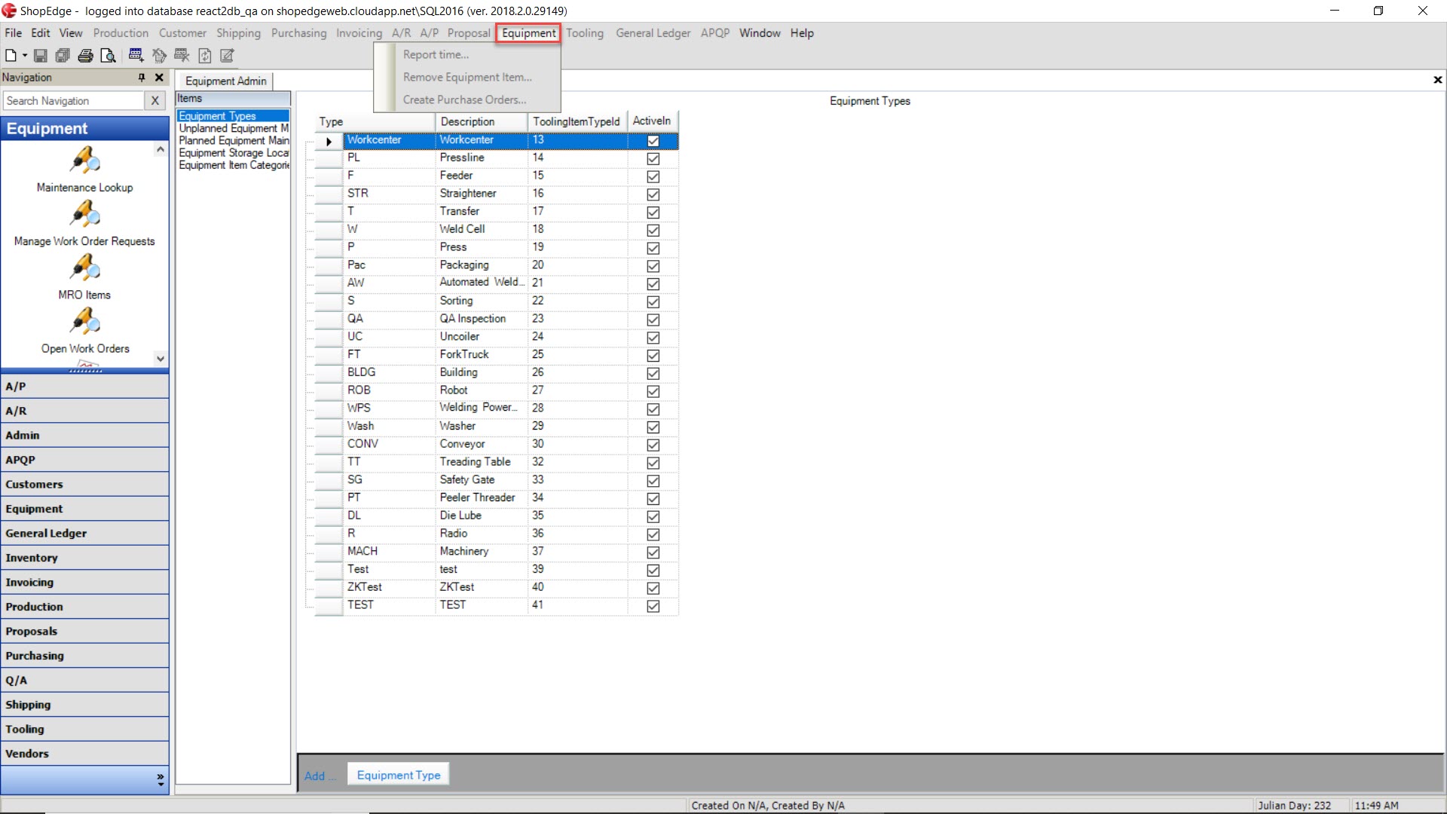1447x814 pixels.
Task: Click Equipment Type button at bottom
Action: 399,774
